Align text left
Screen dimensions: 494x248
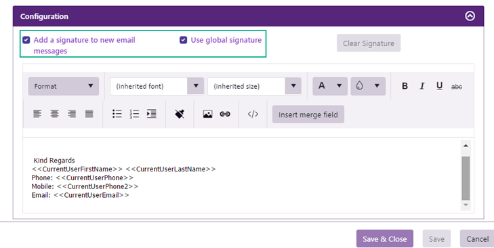[37, 114]
